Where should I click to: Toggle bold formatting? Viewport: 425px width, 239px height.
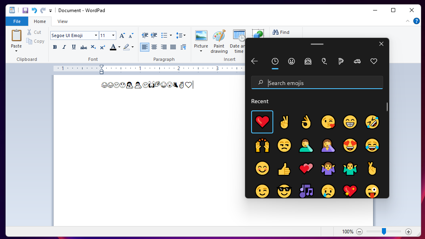click(55, 47)
